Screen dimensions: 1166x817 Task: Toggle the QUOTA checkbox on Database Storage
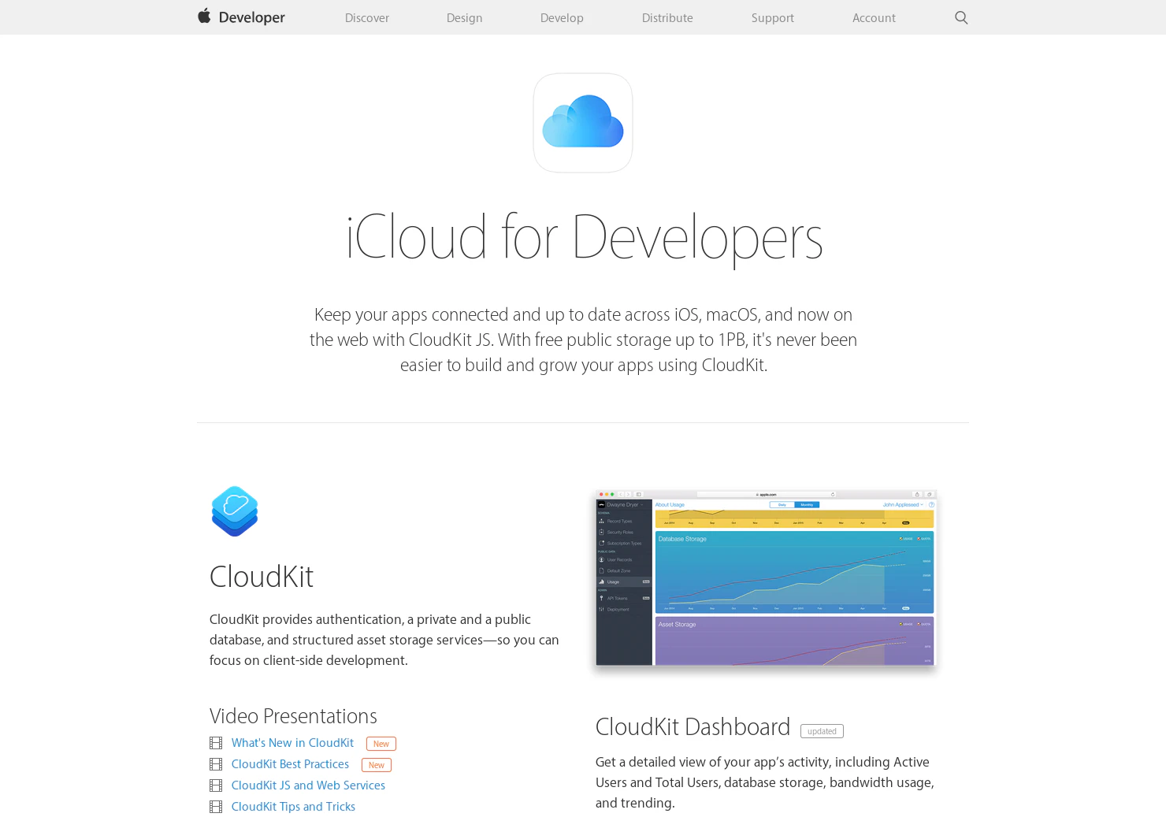click(919, 539)
